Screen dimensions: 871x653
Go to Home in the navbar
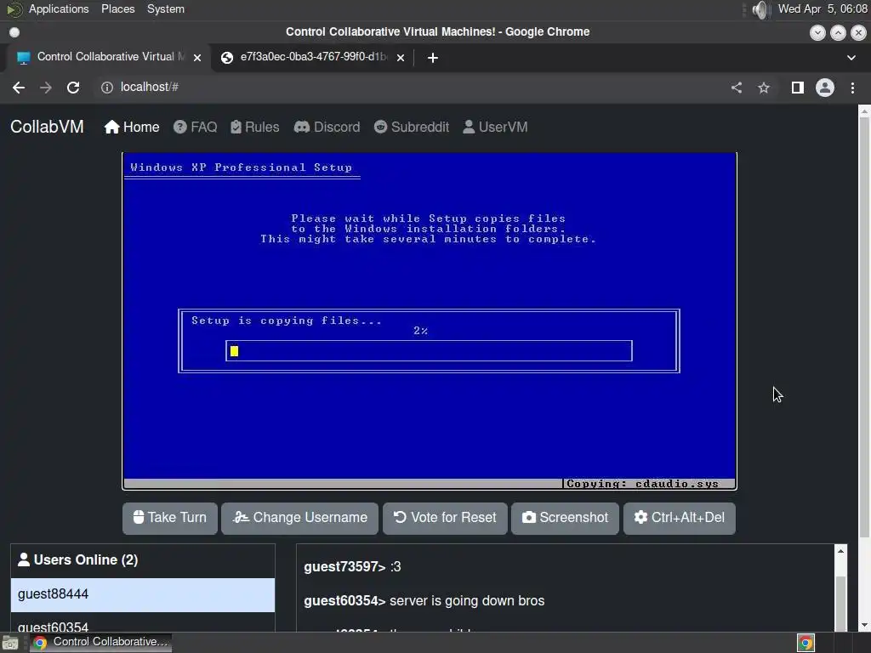[132, 128]
